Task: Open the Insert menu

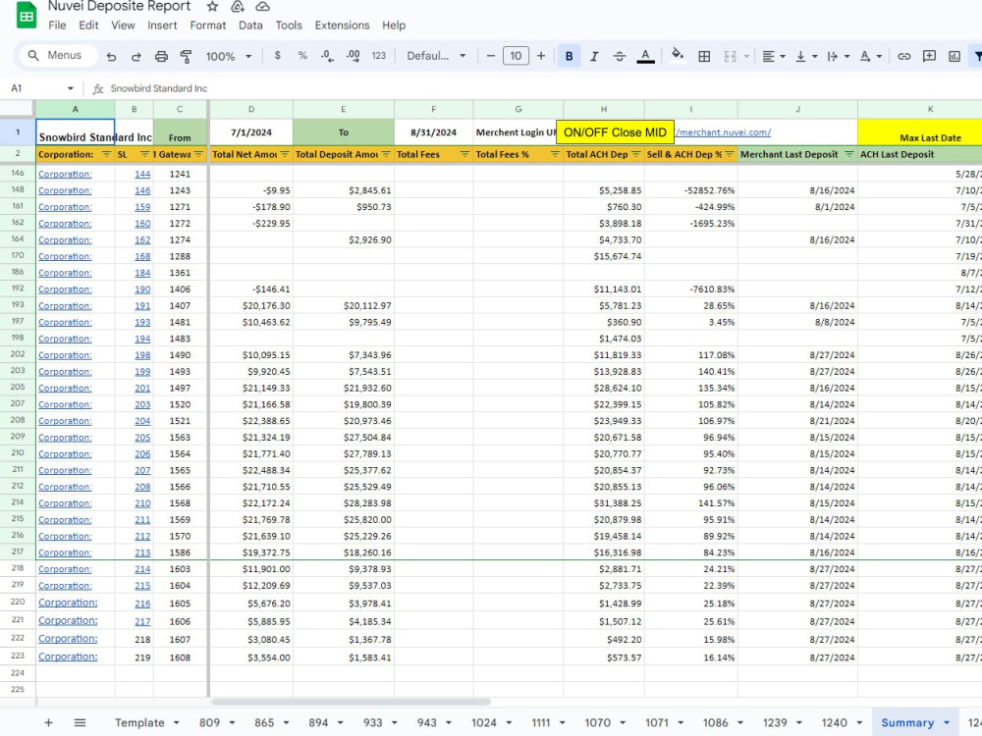Action: click(162, 26)
